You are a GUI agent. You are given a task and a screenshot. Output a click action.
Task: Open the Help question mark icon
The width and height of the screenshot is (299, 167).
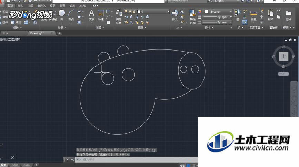coord(258,1)
